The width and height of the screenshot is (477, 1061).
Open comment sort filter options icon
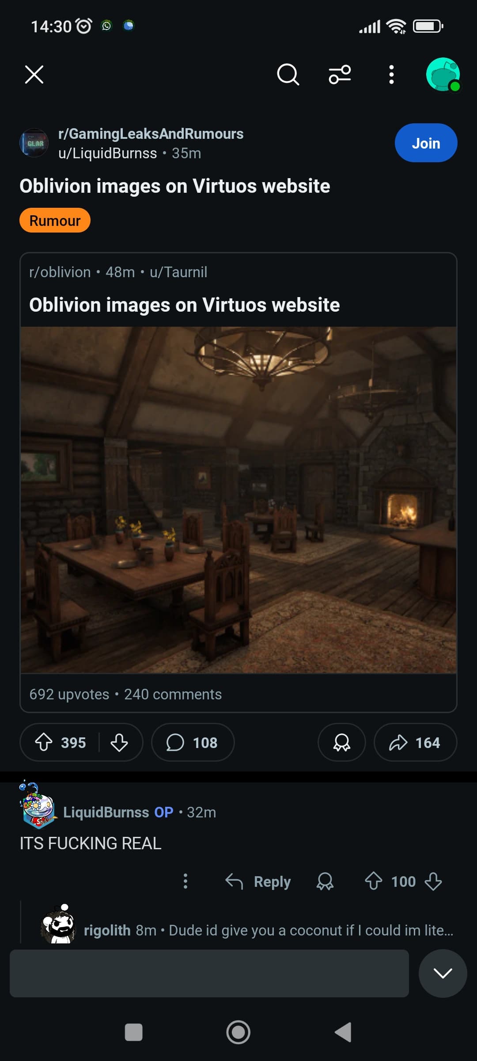point(340,74)
